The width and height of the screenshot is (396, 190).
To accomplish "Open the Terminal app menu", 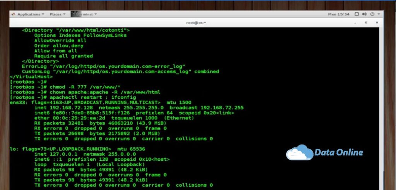I will (84, 14).
